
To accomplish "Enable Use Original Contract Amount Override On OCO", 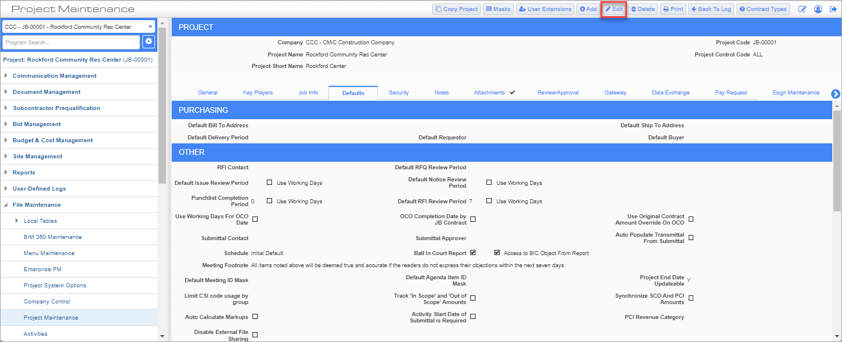I will coord(691,219).
